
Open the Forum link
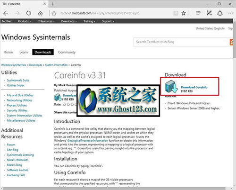point(11,145)
